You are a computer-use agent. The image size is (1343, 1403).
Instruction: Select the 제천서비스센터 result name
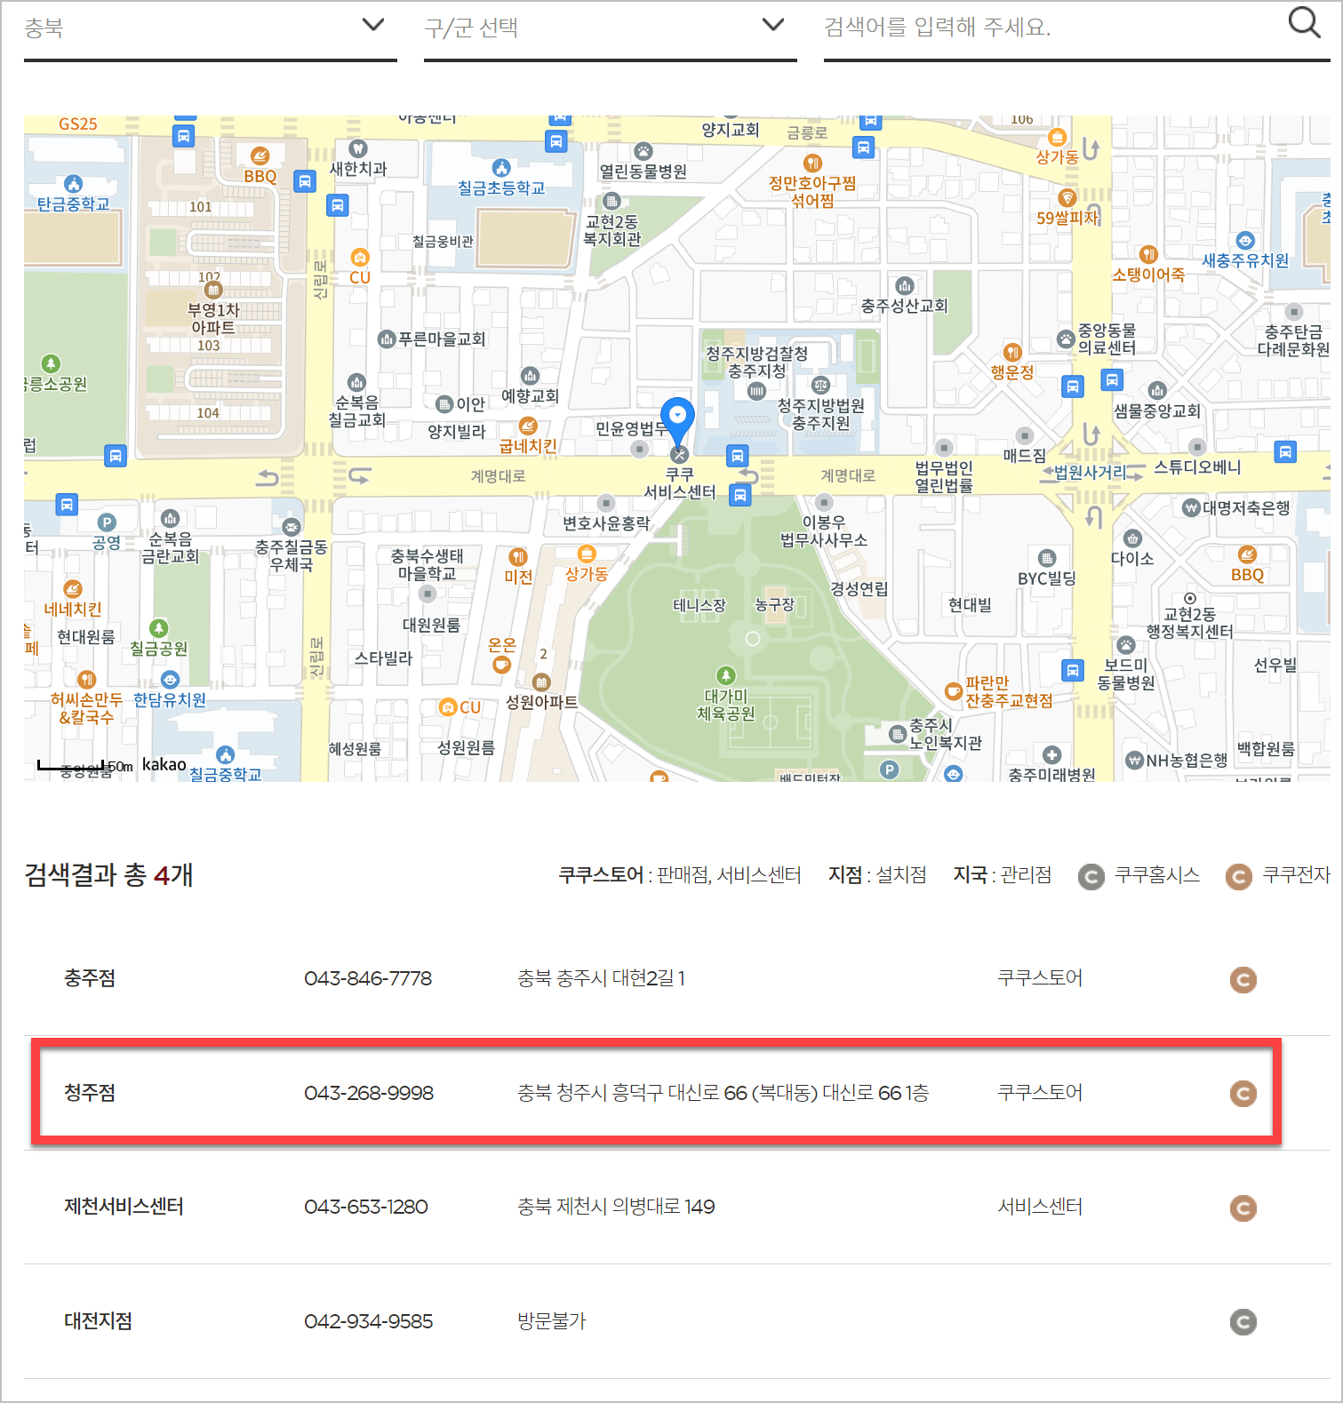[124, 1207]
